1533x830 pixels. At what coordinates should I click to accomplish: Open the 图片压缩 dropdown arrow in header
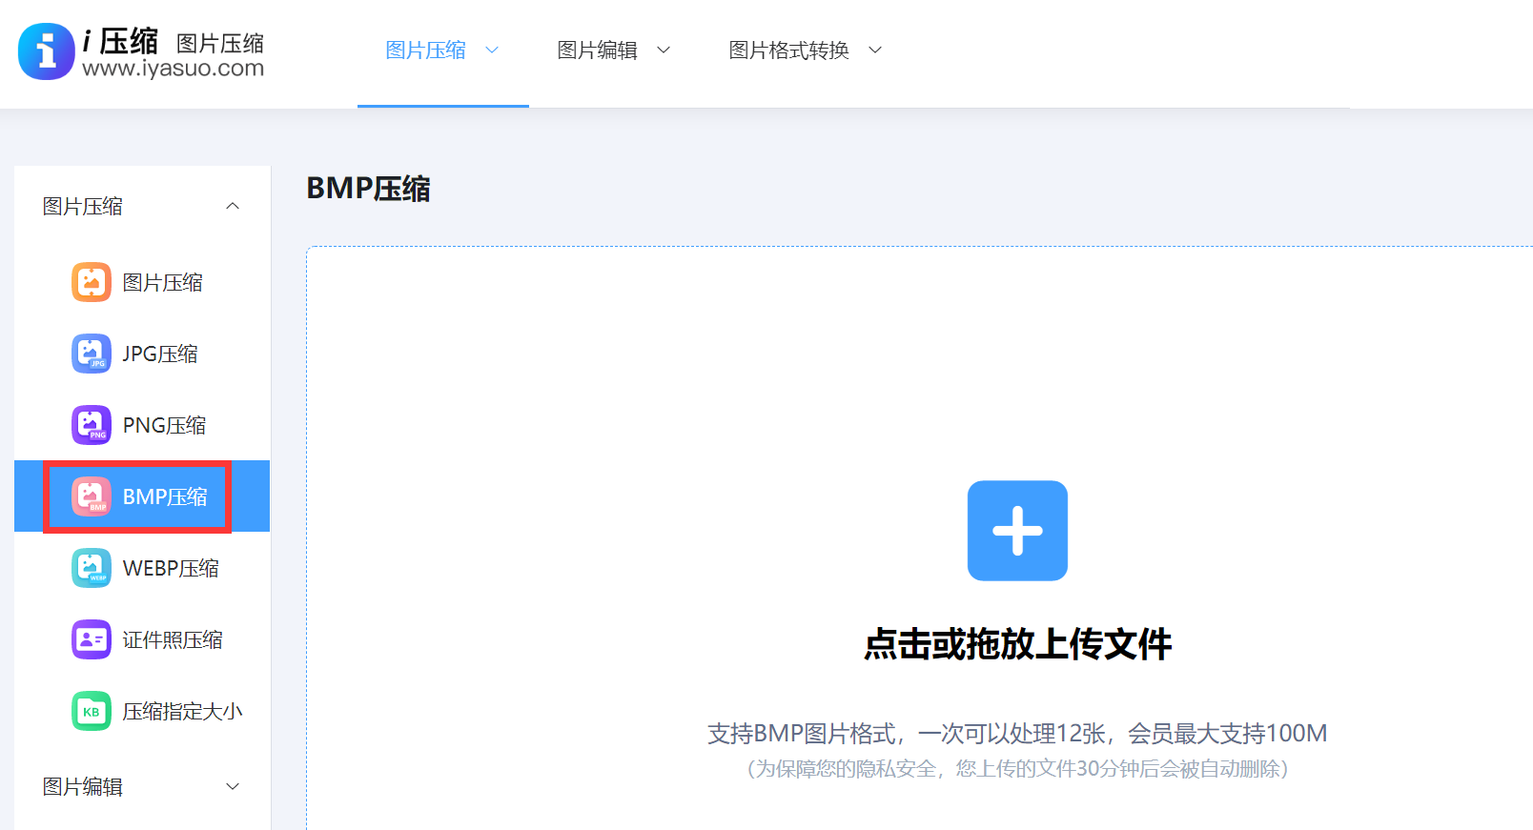pyautogui.click(x=492, y=51)
